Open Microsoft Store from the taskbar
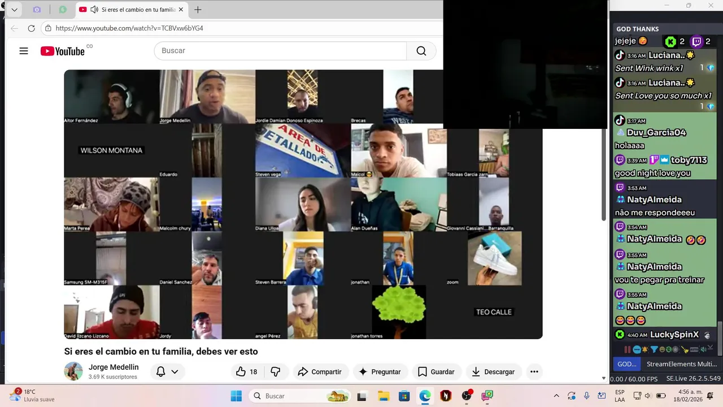This screenshot has width=723, height=407. pyautogui.click(x=404, y=396)
